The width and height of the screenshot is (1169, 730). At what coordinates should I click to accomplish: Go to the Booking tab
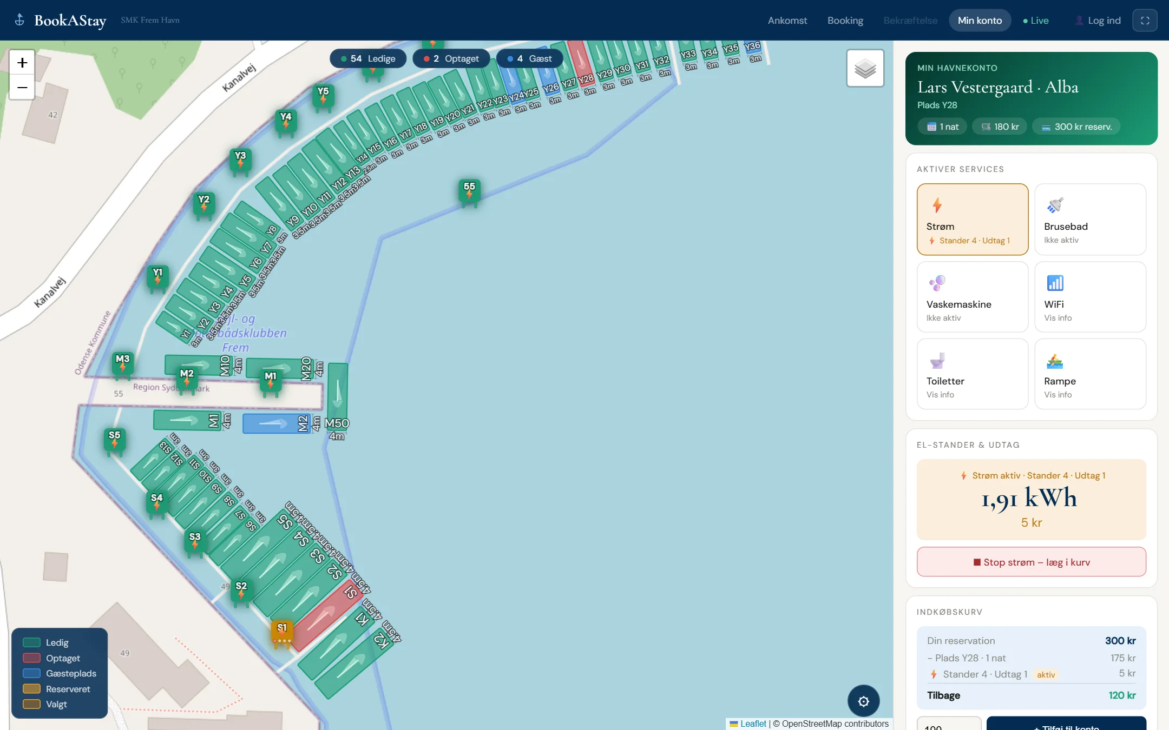click(x=845, y=21)
